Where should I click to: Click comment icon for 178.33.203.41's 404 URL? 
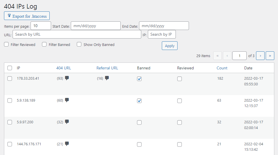[67, 78]
